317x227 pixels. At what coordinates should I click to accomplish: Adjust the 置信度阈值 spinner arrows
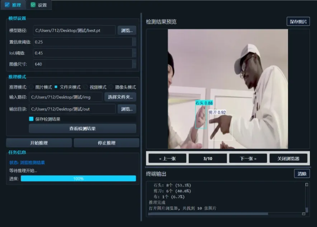coord(134,42)
